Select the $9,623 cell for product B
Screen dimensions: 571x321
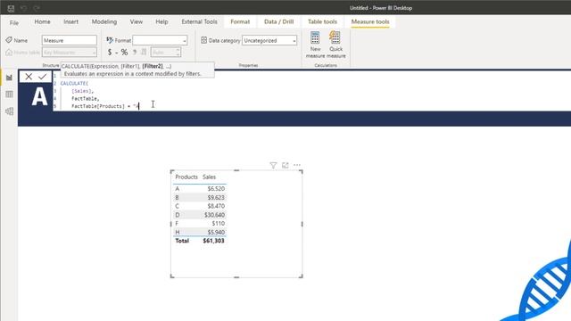coord(216,197)
